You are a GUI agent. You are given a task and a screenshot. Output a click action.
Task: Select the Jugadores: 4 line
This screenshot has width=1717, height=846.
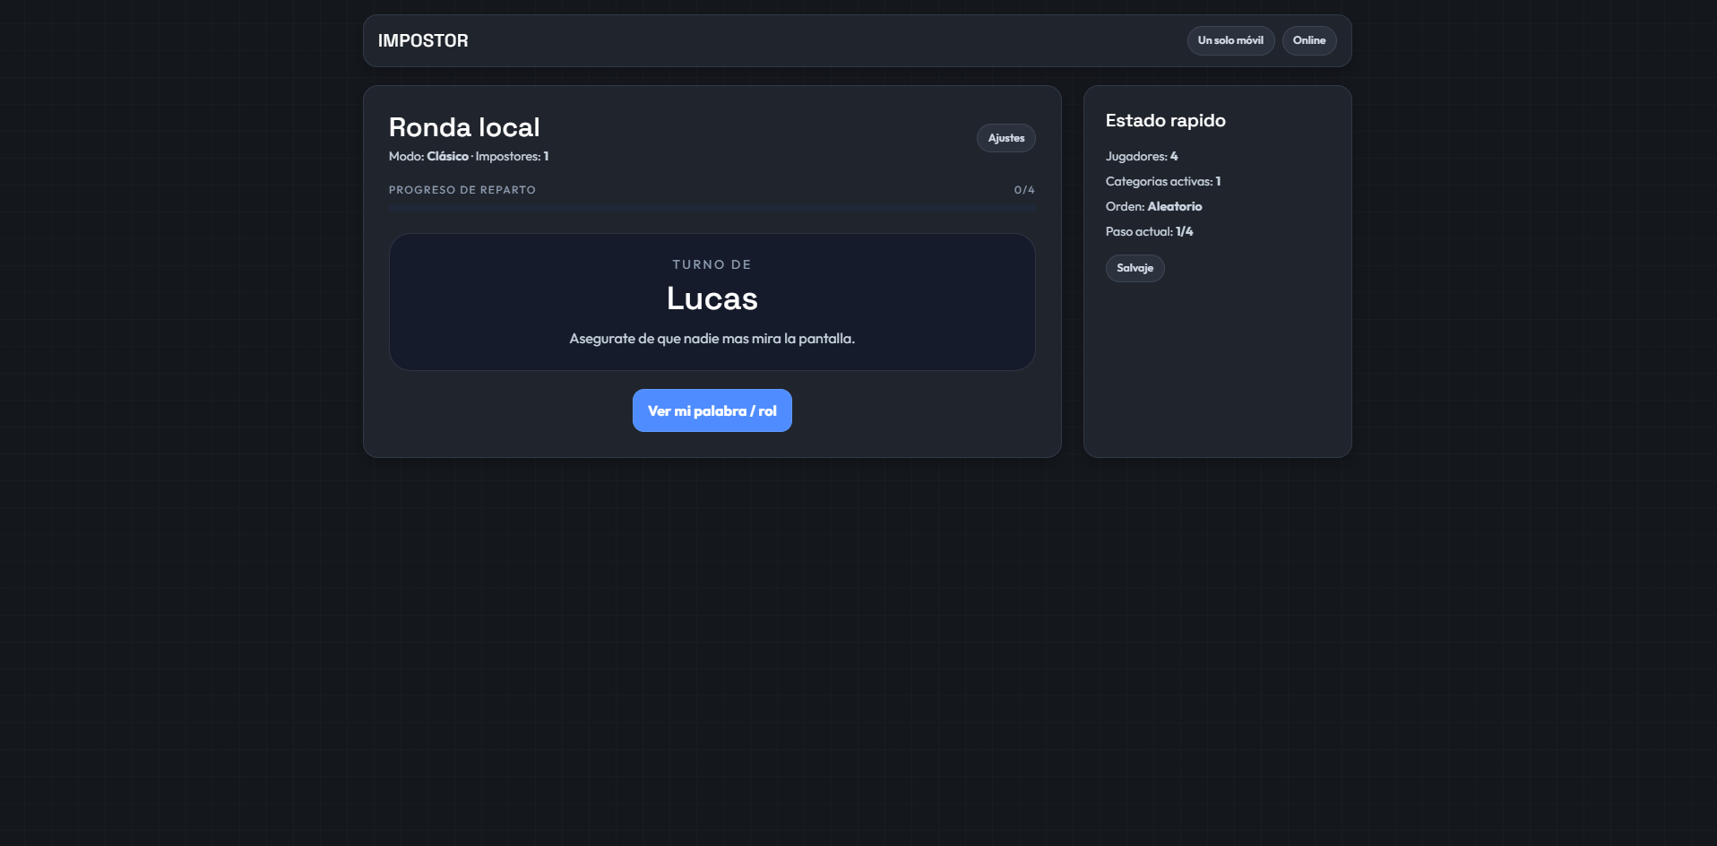(1141, 156)
